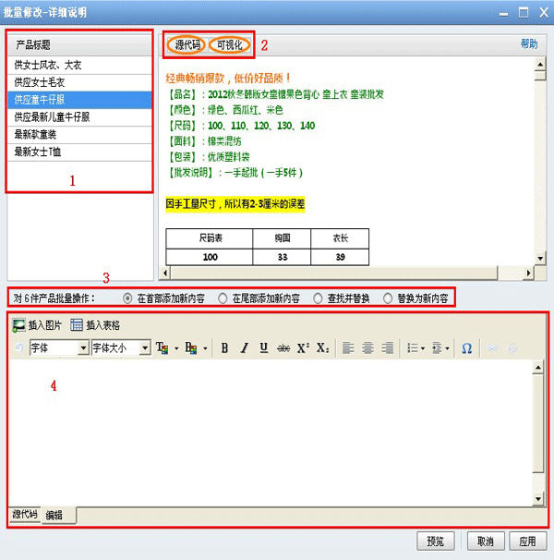Image resolution: width=554 pixels, height=560 pixels.
Task: Click the 取消 cancel button
Action: pos(486,542)
